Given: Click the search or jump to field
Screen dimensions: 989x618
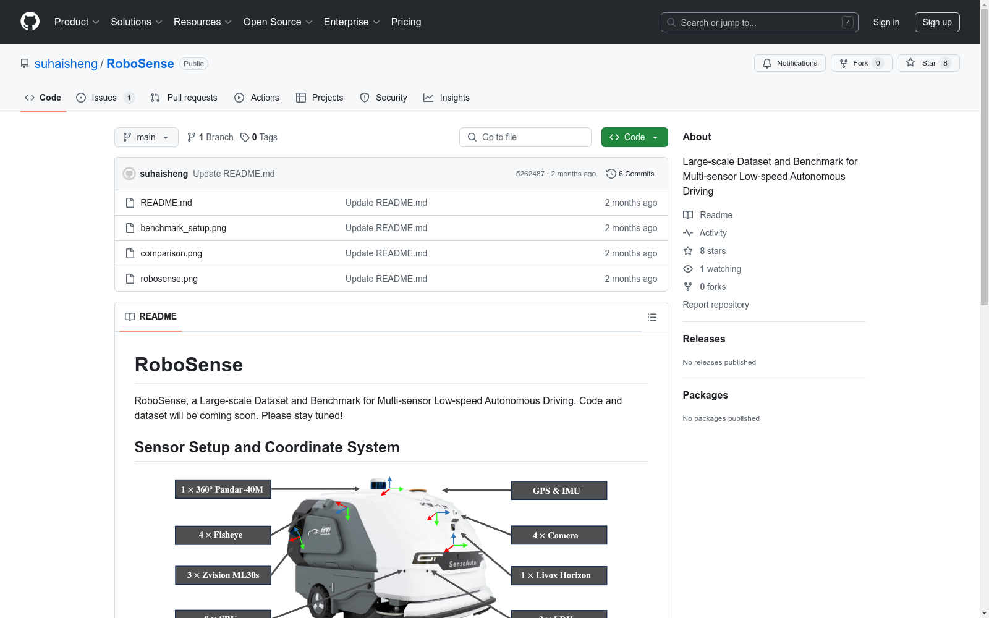Looking at the screenshot, I should pyautogui.click(x=759, y=22).
